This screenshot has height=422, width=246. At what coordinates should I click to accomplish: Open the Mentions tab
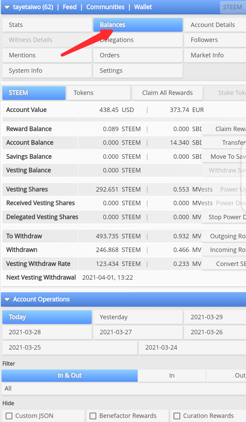tap(47, 55)
